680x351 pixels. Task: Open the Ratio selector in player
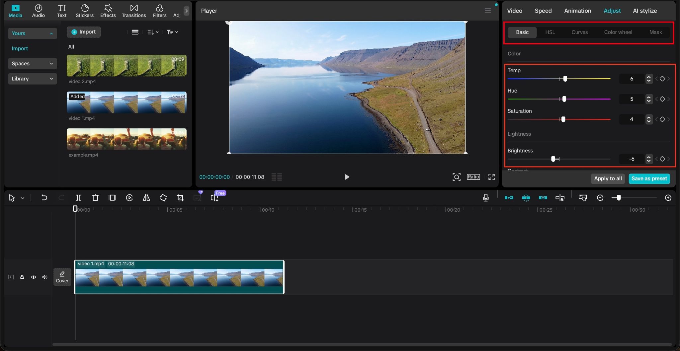(x=473, y=177)
